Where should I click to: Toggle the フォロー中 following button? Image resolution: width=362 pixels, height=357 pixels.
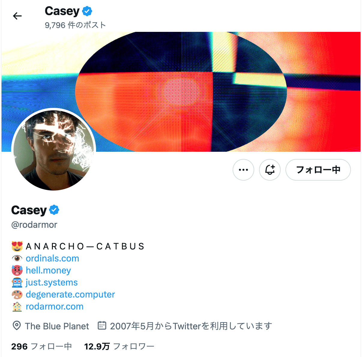[318, 170]
